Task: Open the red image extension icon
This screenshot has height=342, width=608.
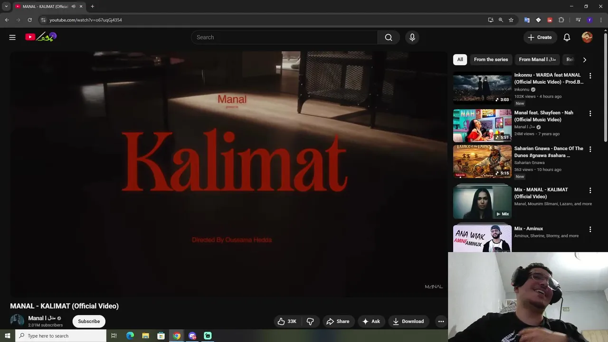Action: [x=550, y=20]
